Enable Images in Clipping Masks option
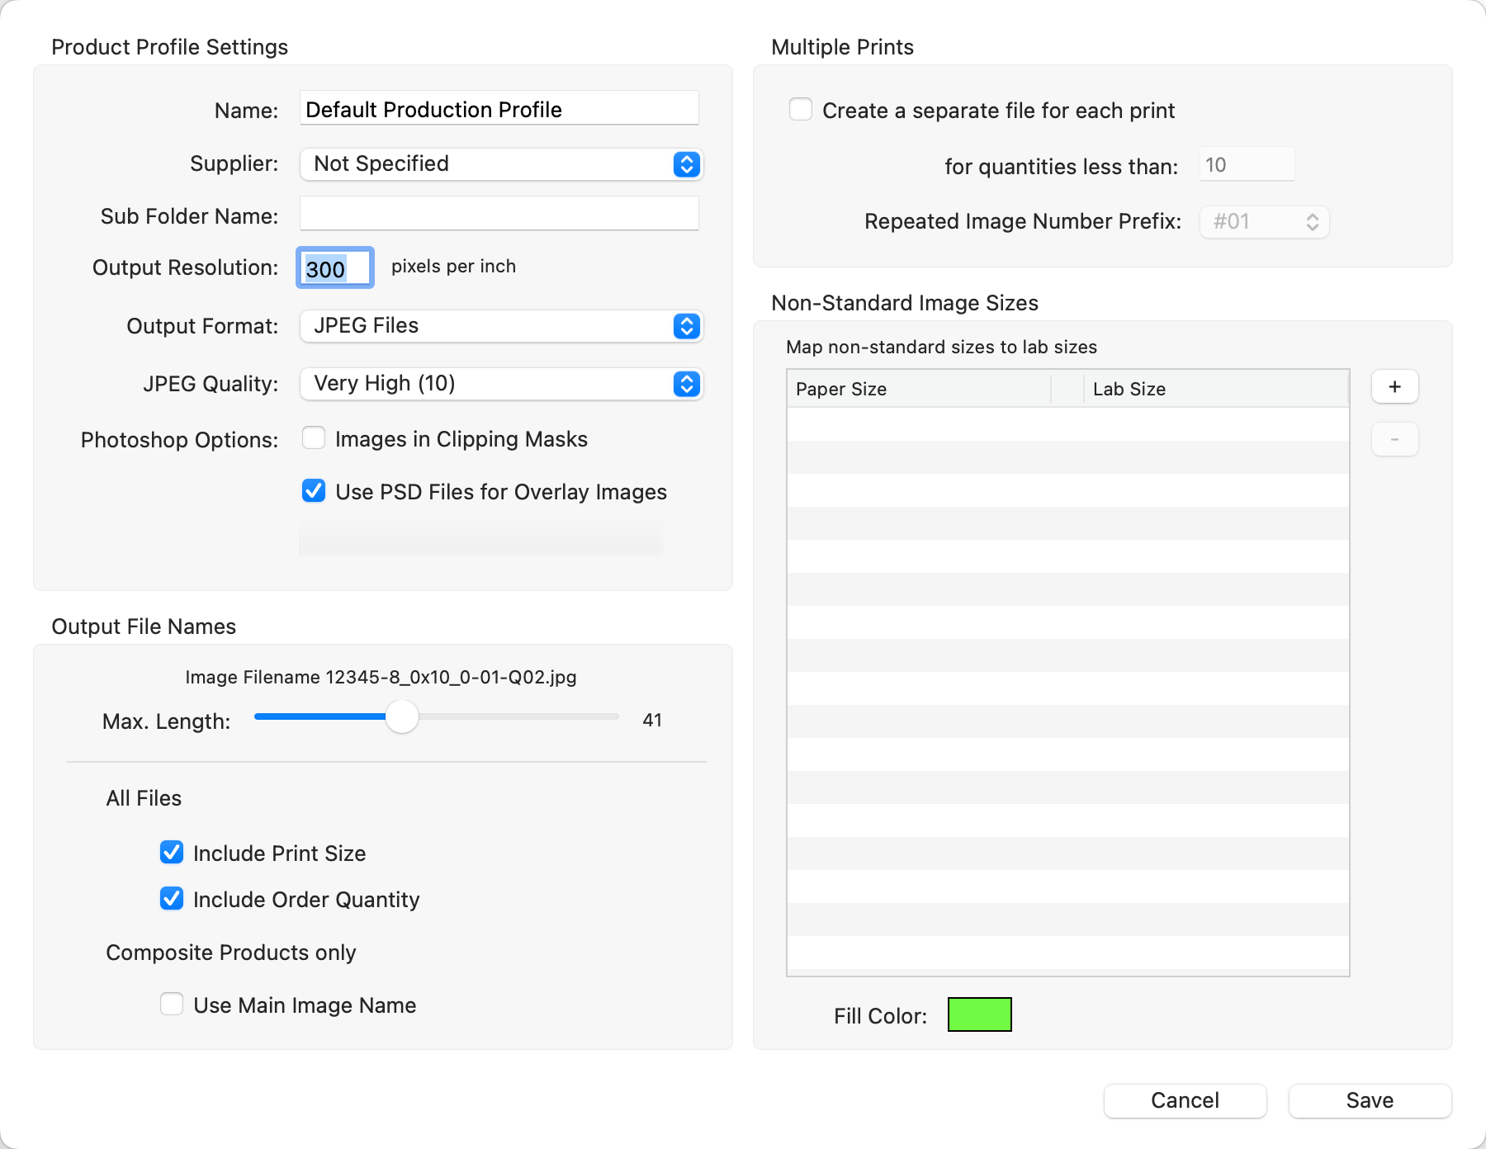This screenshot has width=1486, height=1149. [x=314, y=438]
